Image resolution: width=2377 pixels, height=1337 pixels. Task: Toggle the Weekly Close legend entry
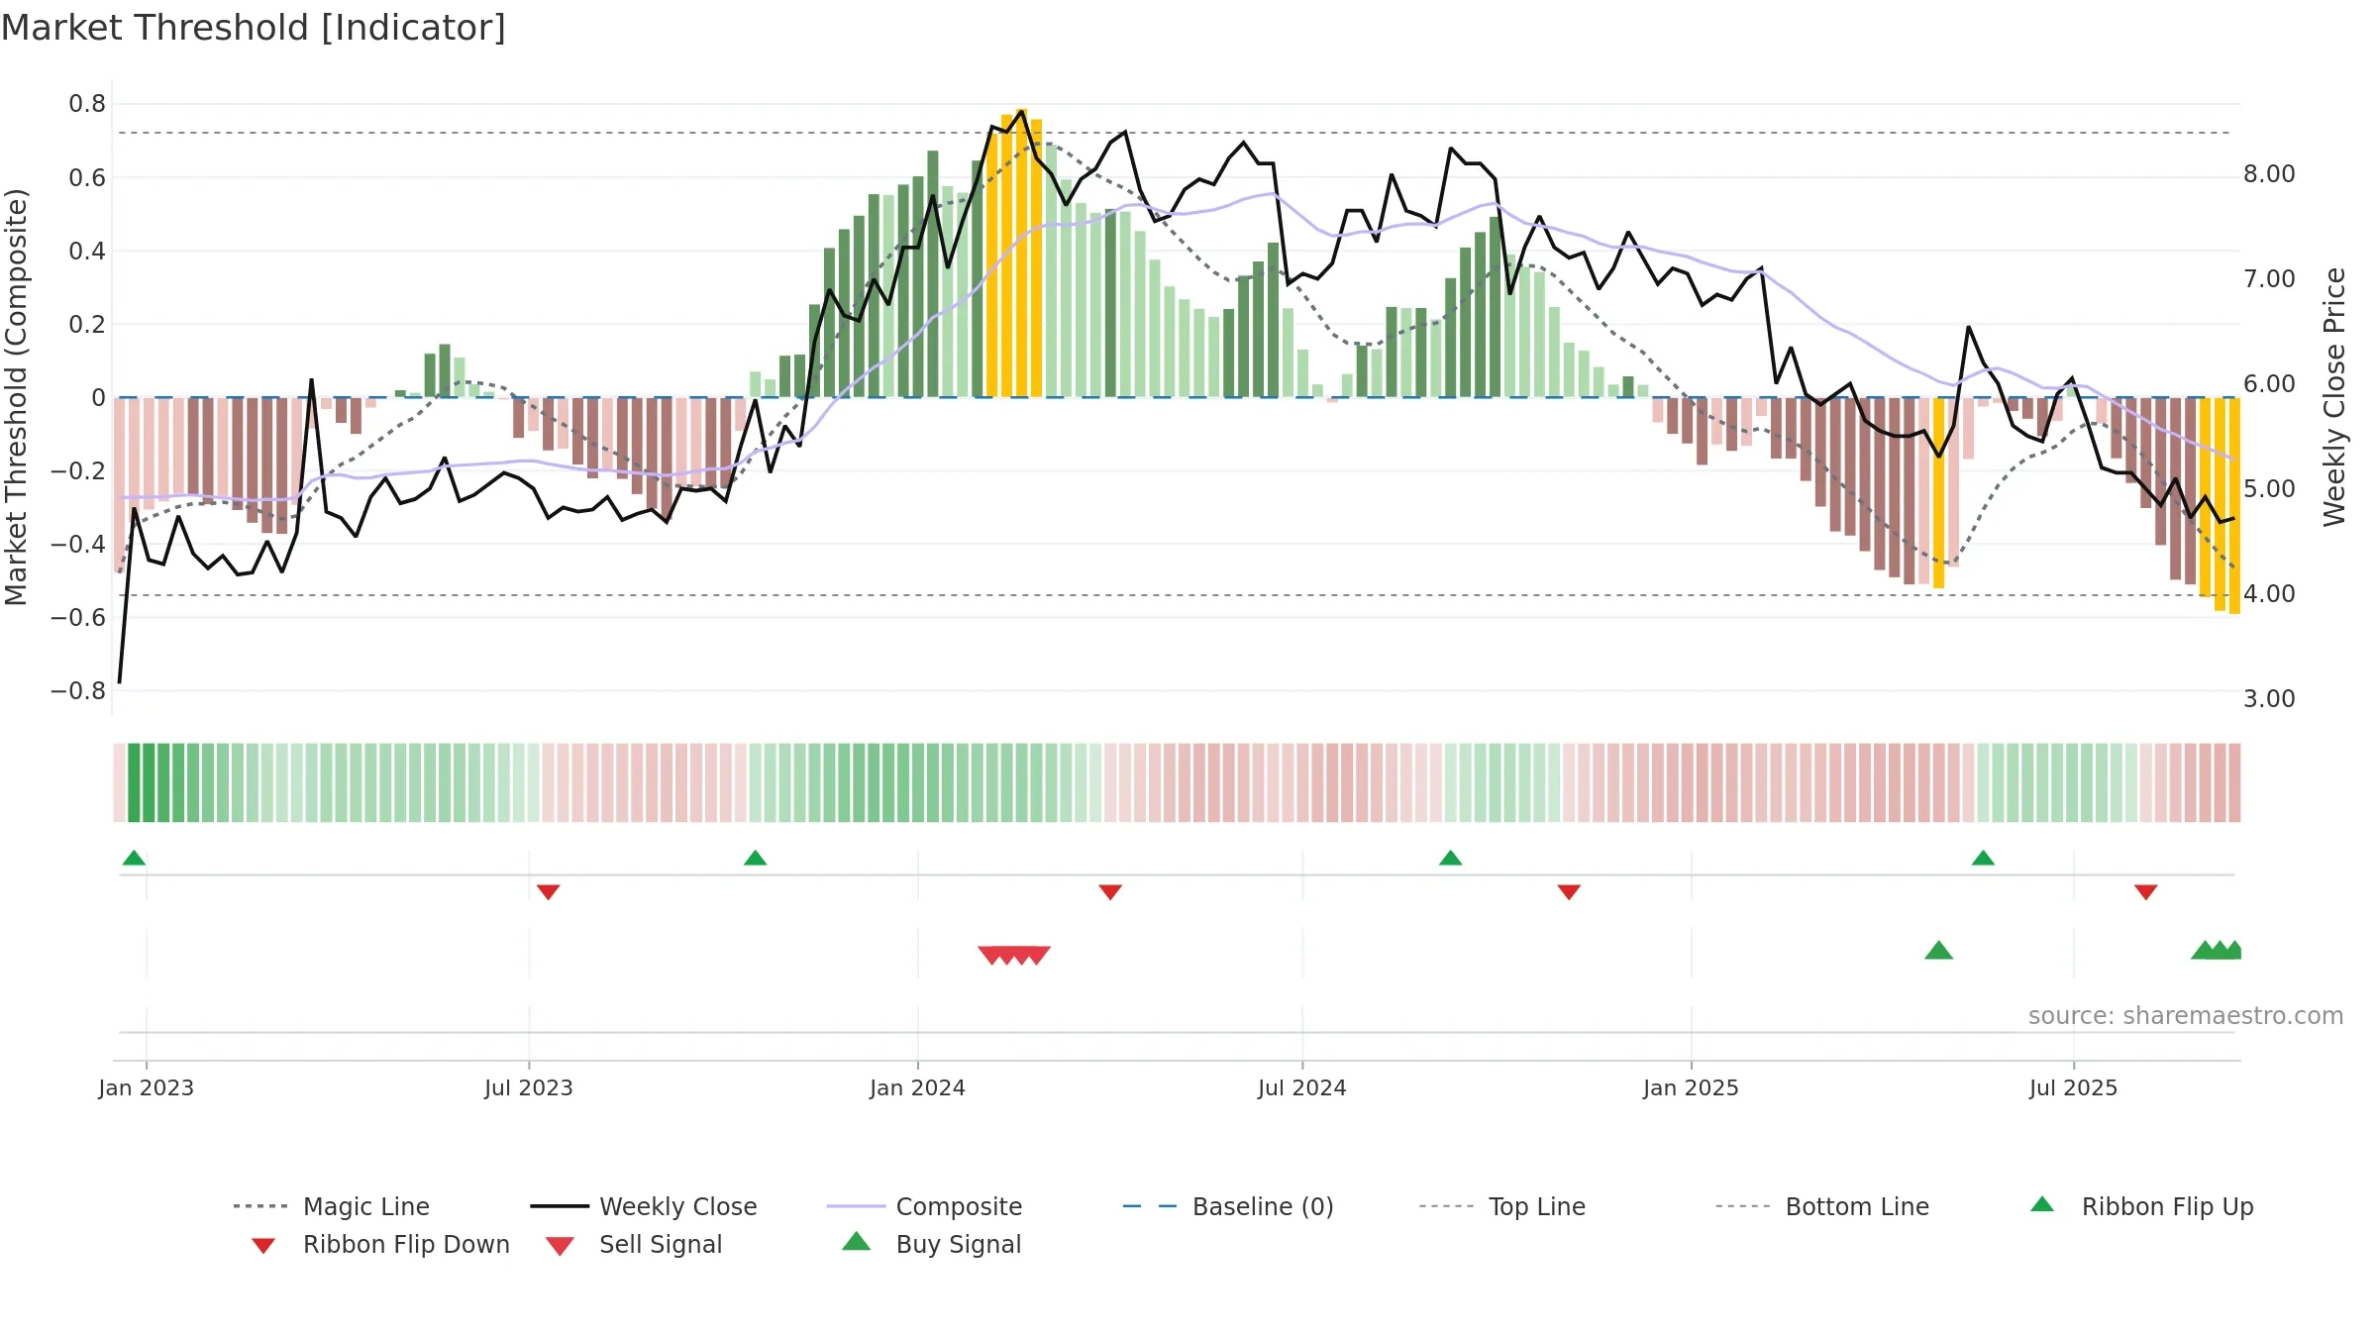pos(644,1206)
